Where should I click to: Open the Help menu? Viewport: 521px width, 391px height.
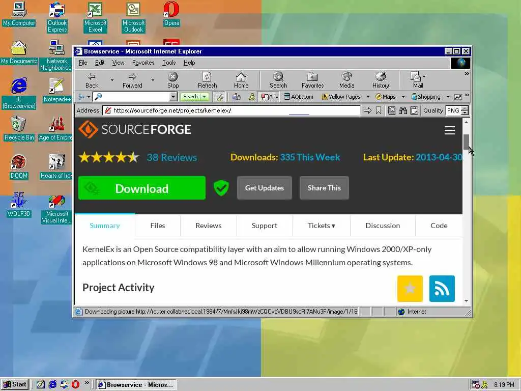(x=189, y=63)
